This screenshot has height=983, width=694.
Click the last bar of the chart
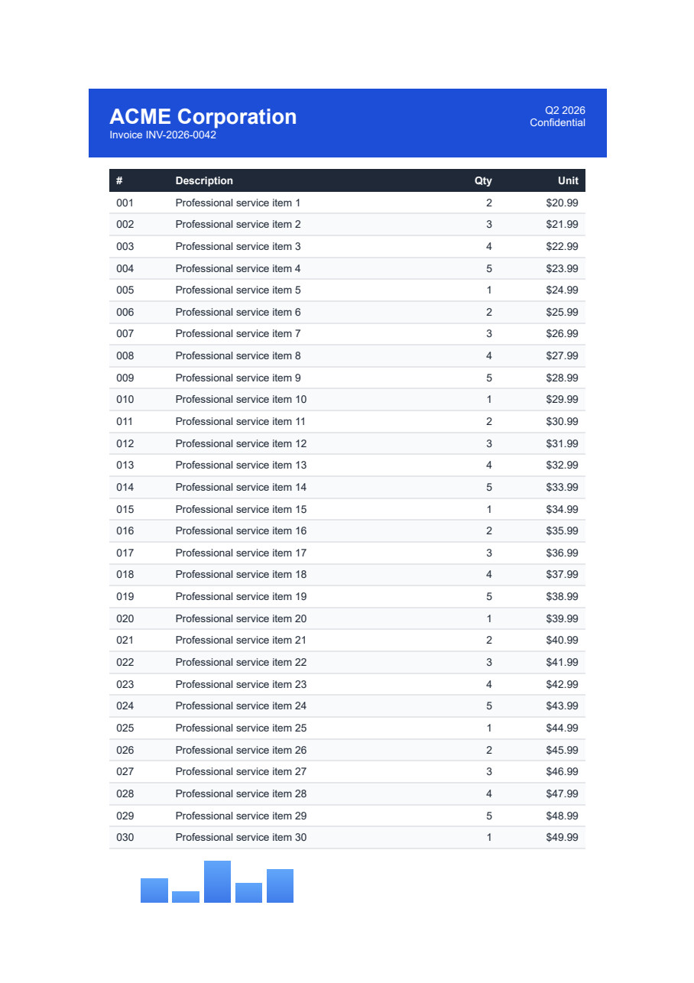[280, 886]
